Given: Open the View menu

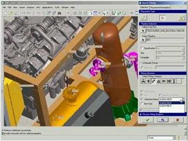Looking at the screenshot, I should click(x=15, y=7).
